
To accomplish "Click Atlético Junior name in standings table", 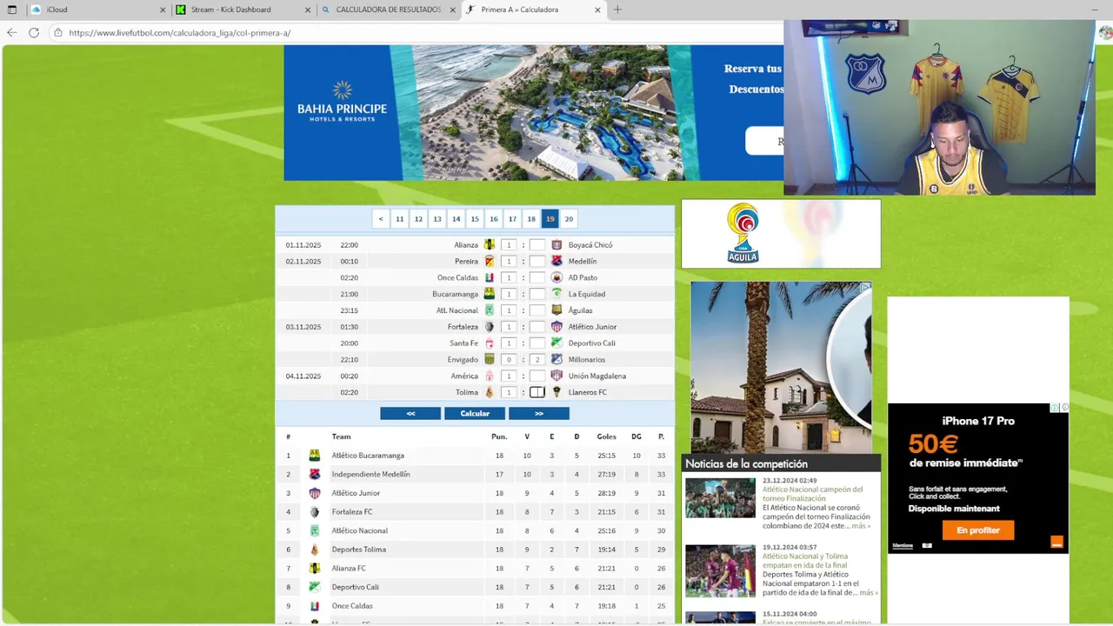I will tap(356, 493).
